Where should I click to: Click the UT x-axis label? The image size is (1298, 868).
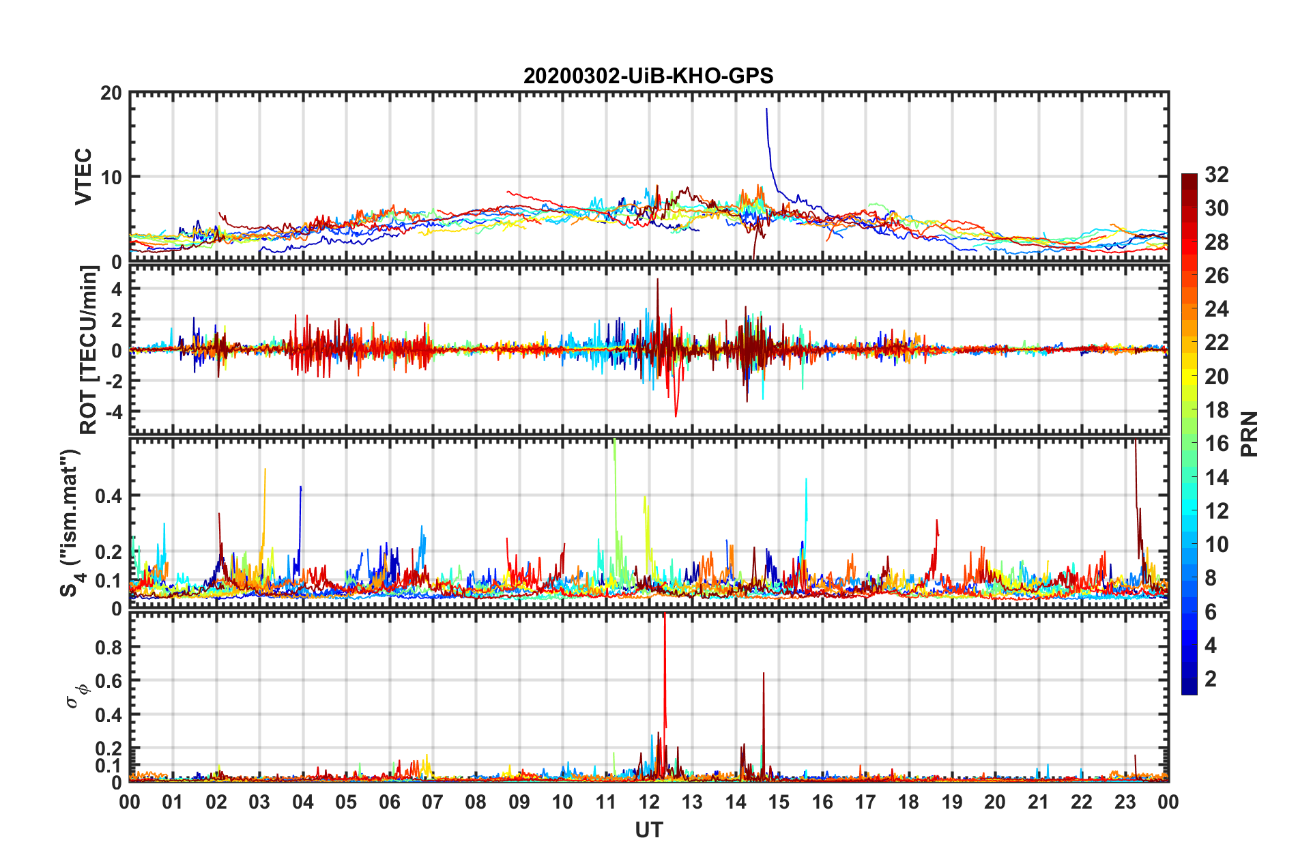pyautogui.click(x=648, y=830)
